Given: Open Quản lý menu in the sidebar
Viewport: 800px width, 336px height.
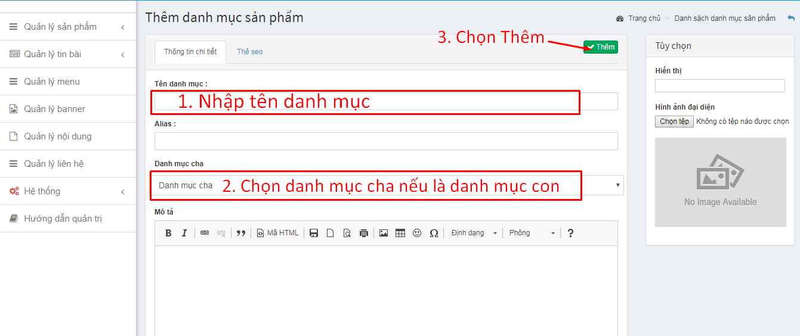Looking at the screenshot, I should (68, 82).
